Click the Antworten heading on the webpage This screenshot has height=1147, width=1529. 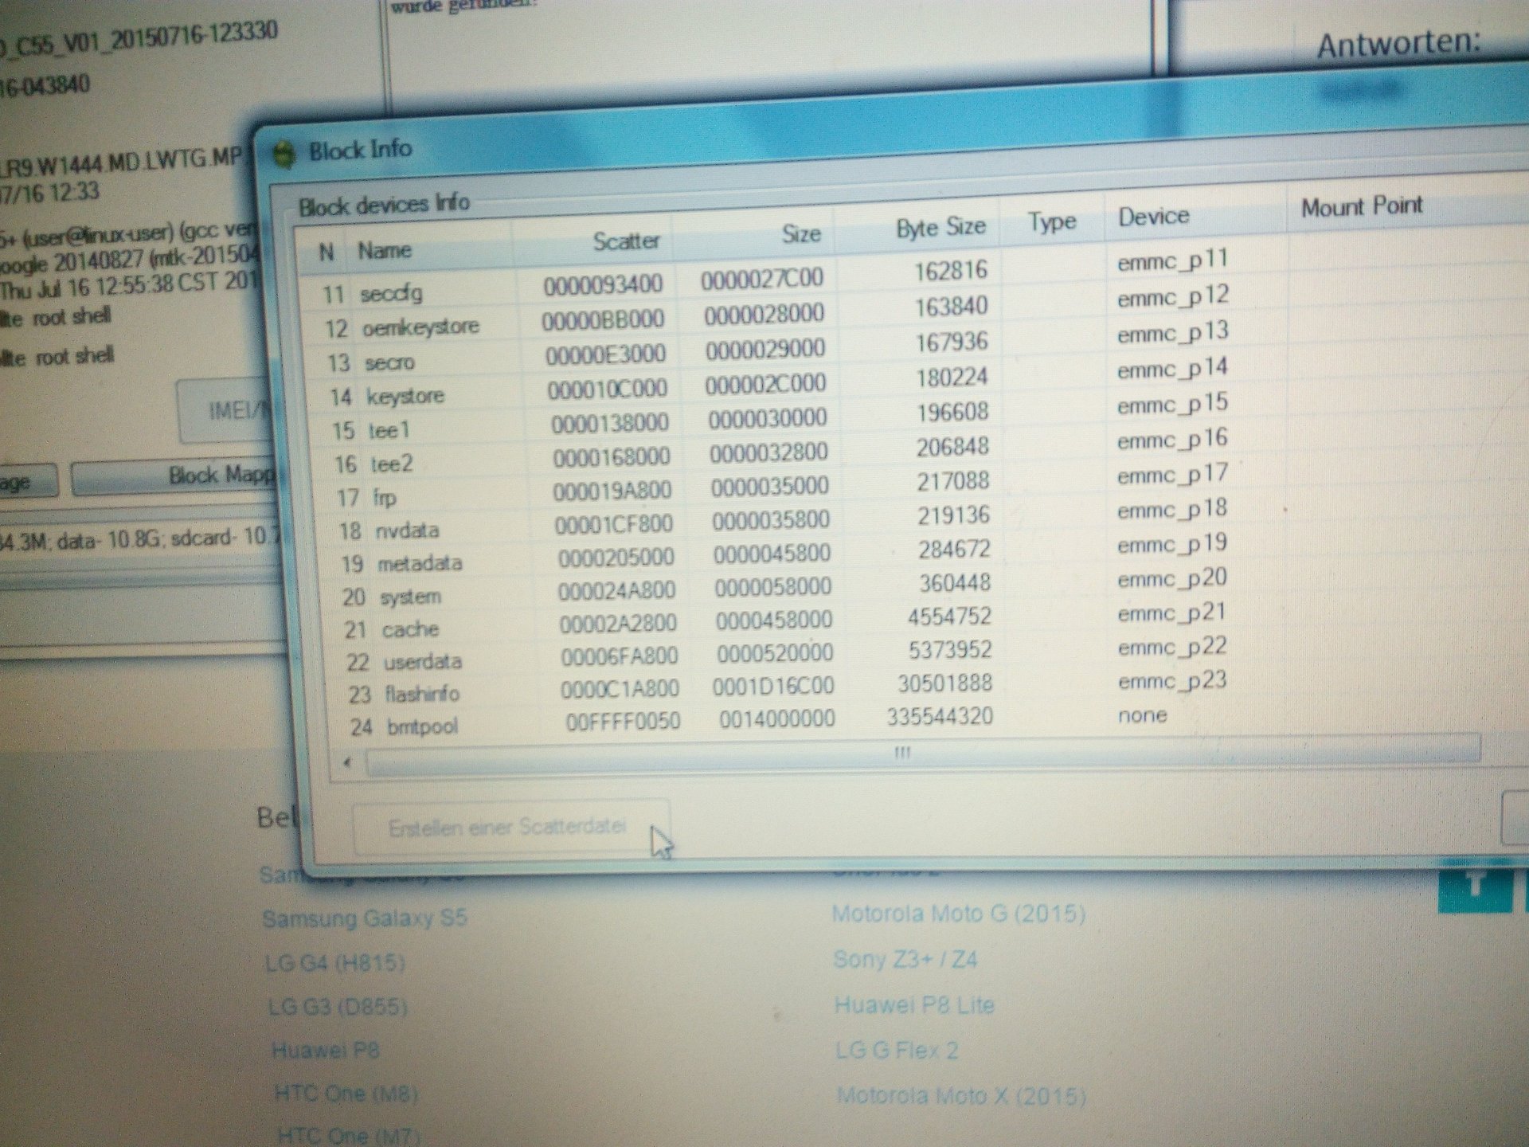1398,44
